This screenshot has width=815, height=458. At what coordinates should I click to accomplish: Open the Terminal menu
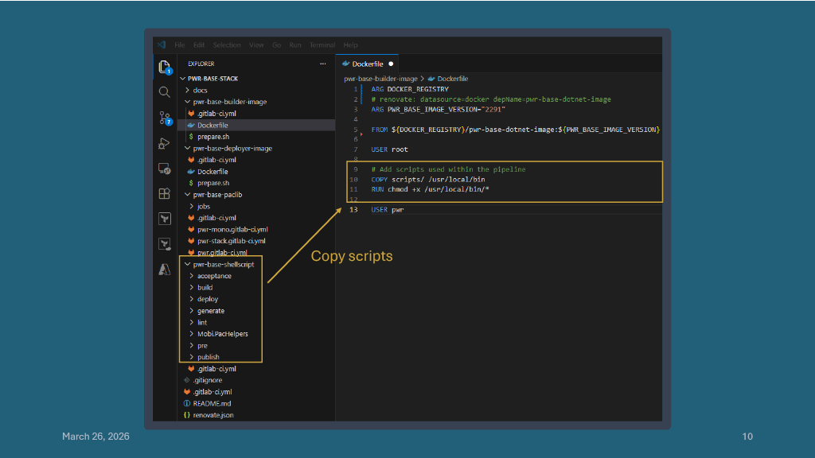pyautogui.click(x=322, y=45)
